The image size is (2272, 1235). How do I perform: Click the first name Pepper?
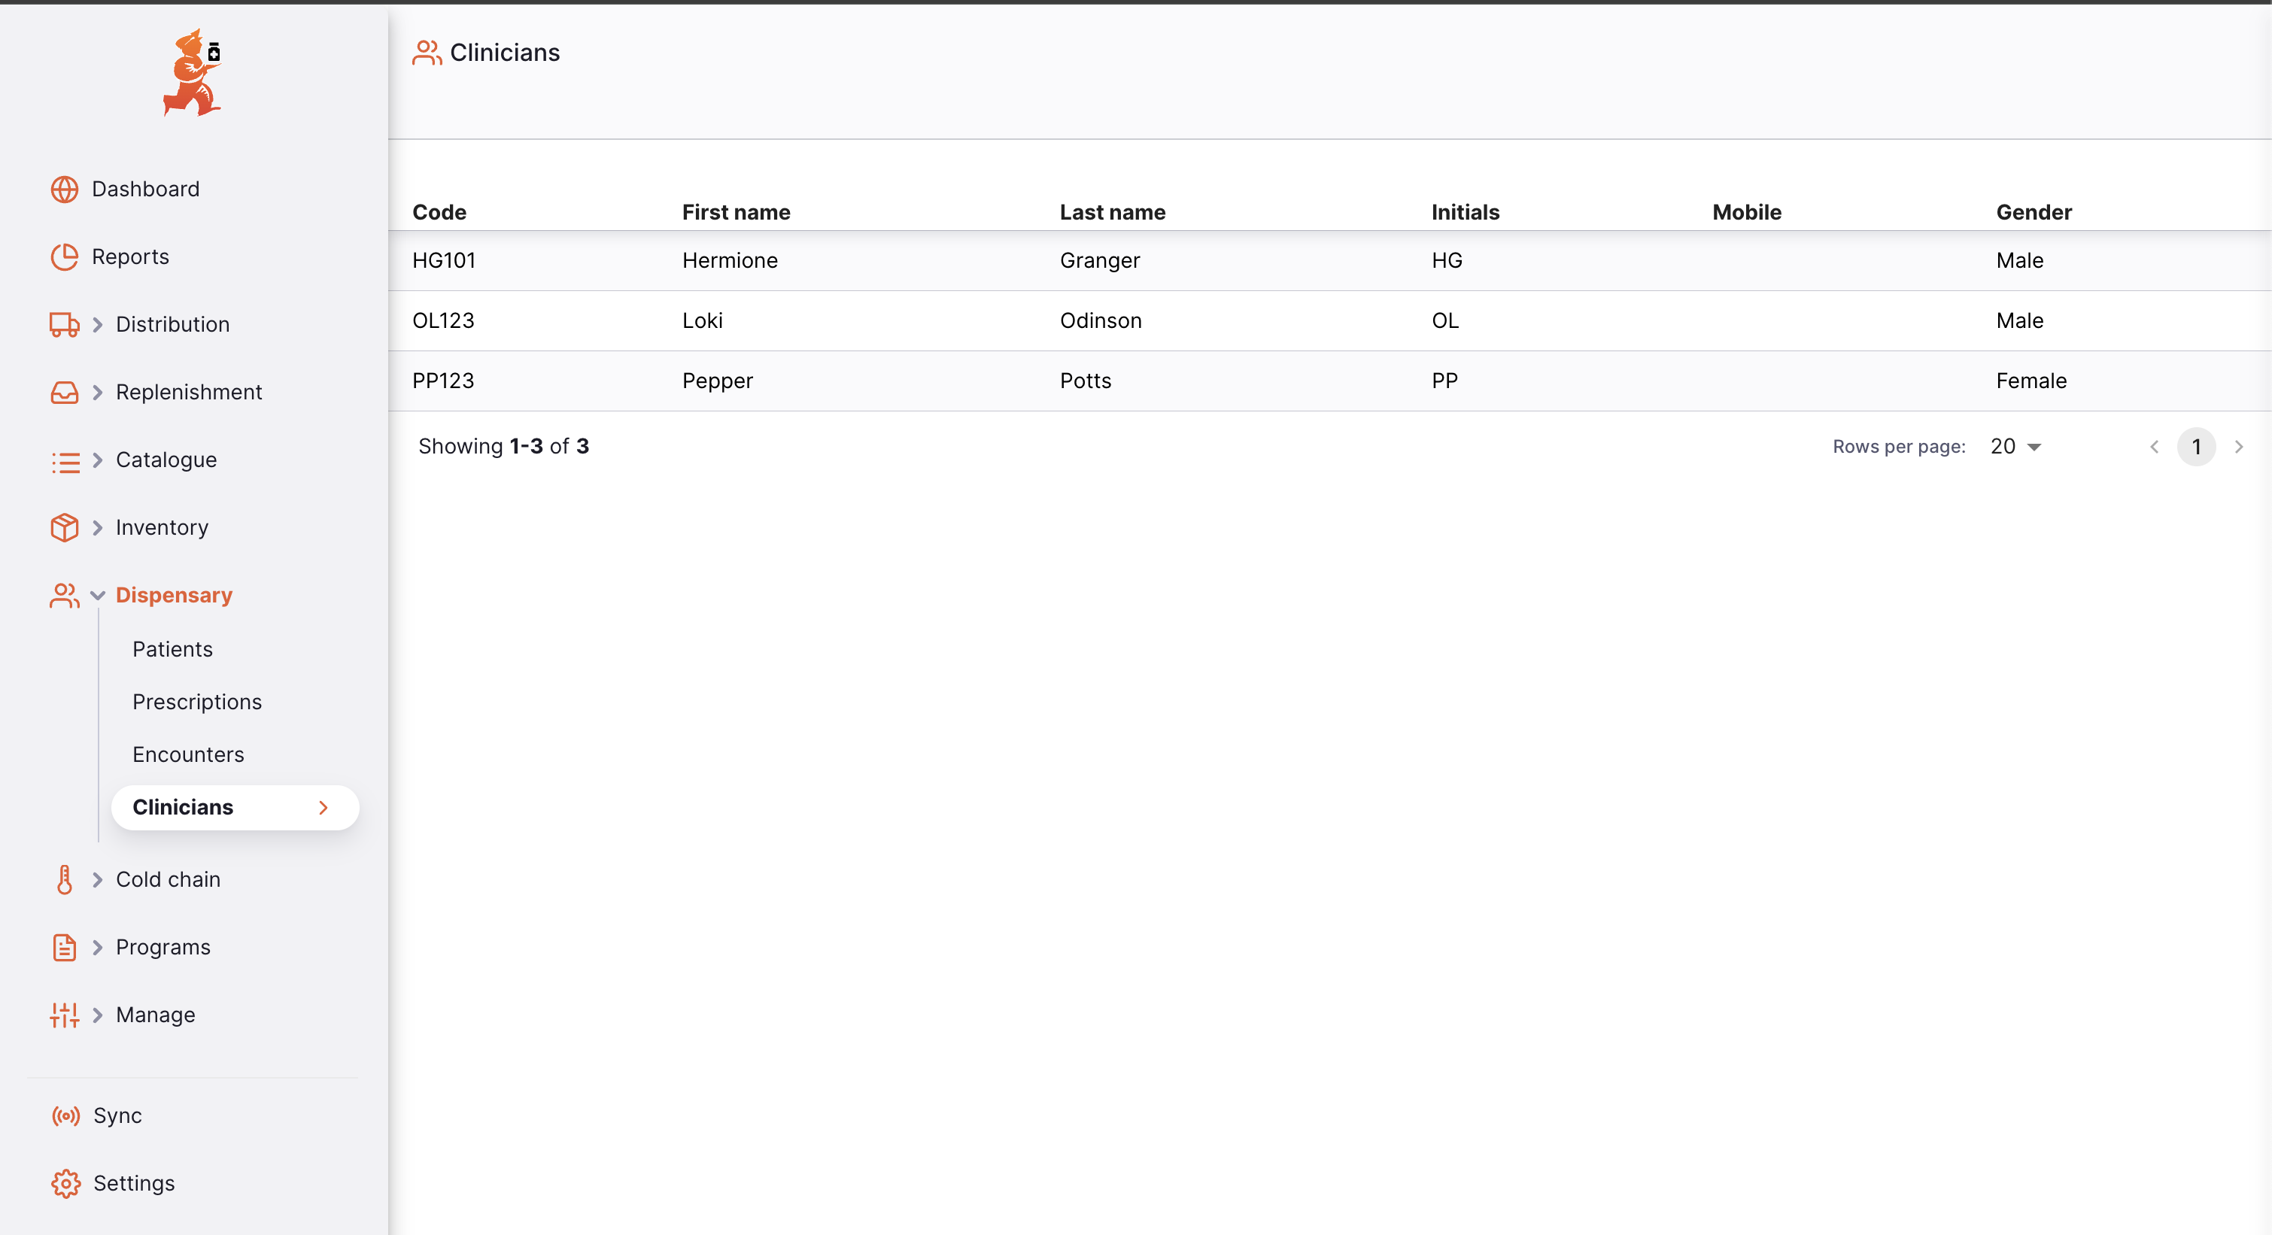coord(718,381)
